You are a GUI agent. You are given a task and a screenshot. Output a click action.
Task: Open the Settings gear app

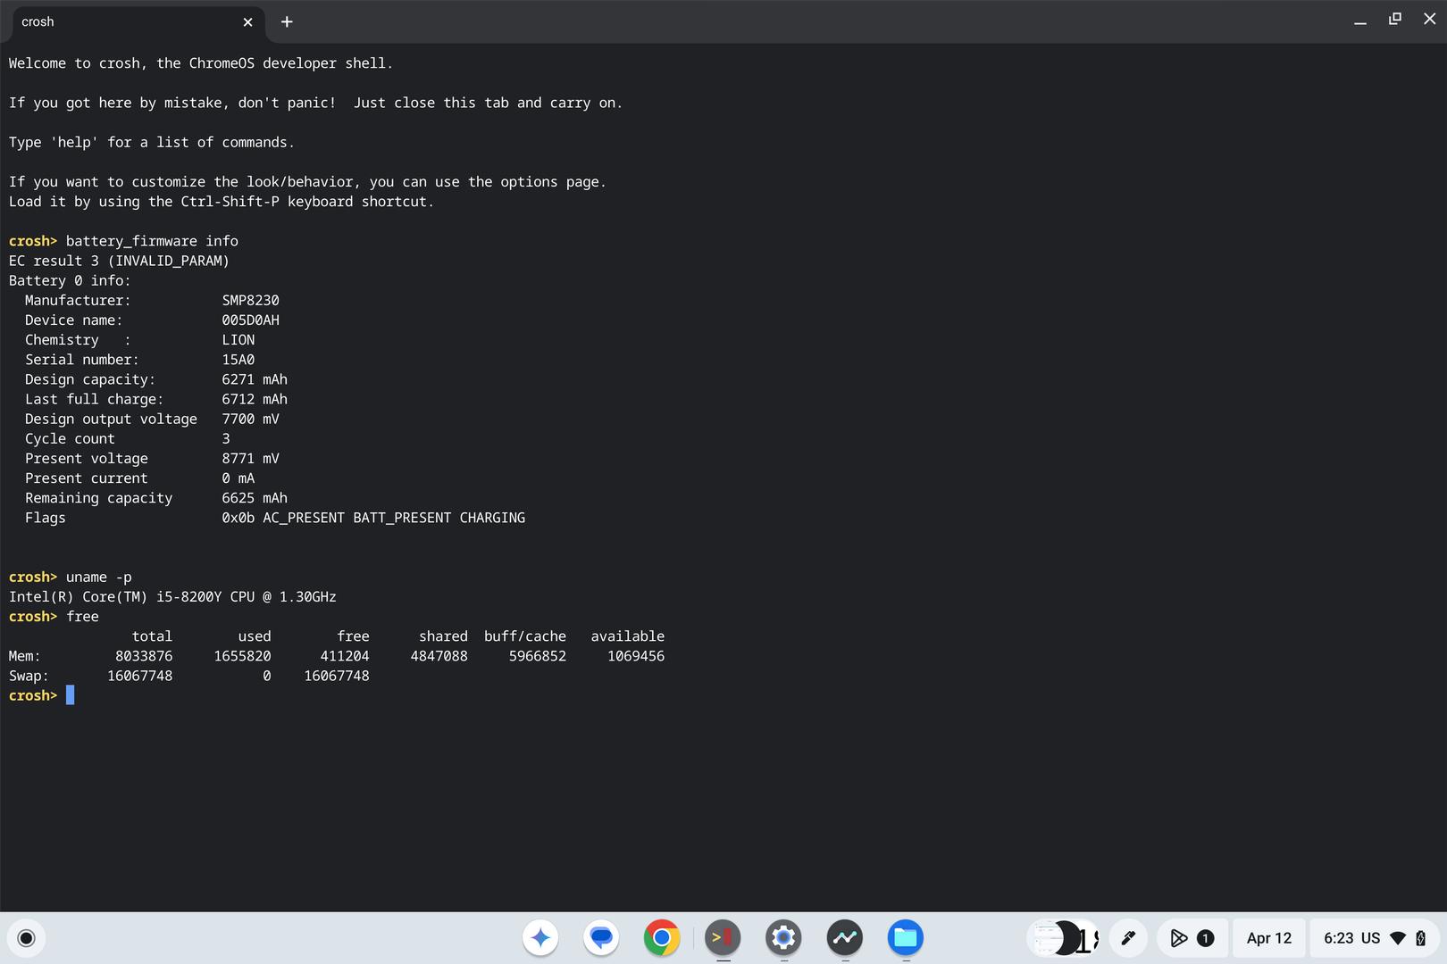coord(783,938)
